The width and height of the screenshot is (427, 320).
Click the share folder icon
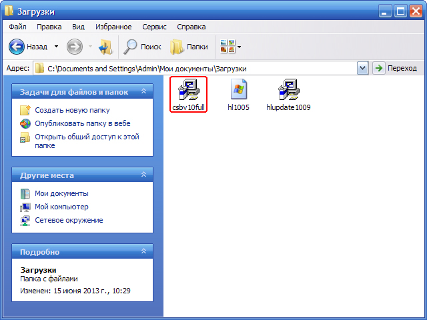25,137
